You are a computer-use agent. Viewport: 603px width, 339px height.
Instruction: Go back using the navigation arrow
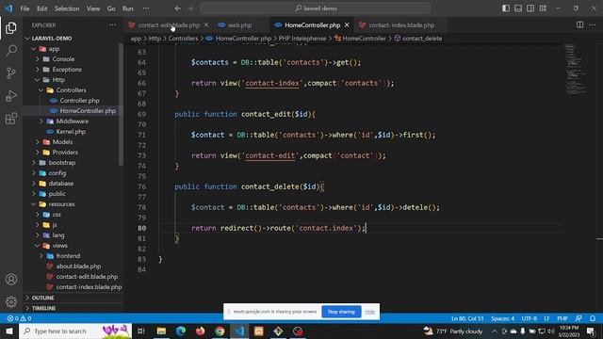click(178, 8)
